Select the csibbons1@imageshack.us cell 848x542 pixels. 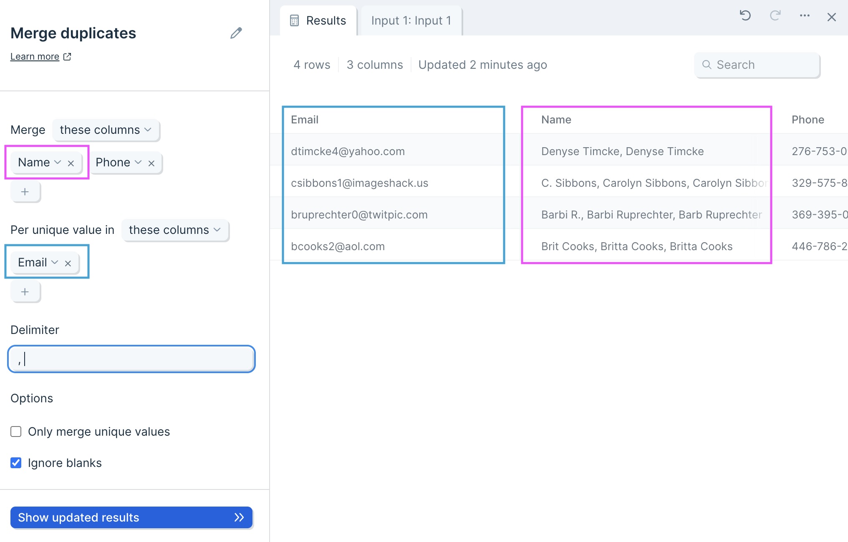click(359, 183)
